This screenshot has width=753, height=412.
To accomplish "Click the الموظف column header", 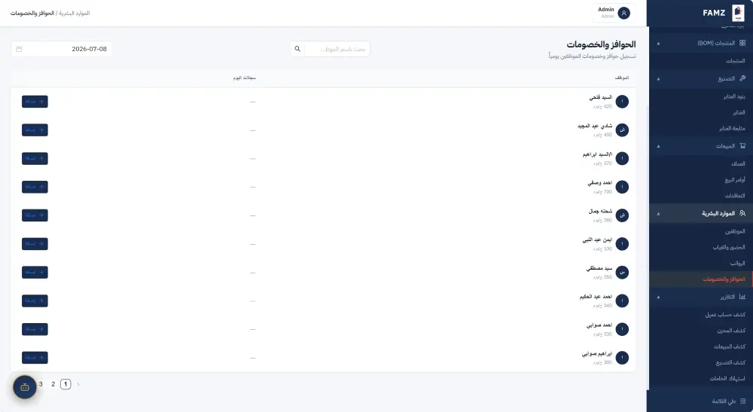I will pyautogui.click(x=622, y=78).
